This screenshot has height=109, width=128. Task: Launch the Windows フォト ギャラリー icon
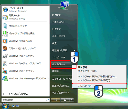5,71
